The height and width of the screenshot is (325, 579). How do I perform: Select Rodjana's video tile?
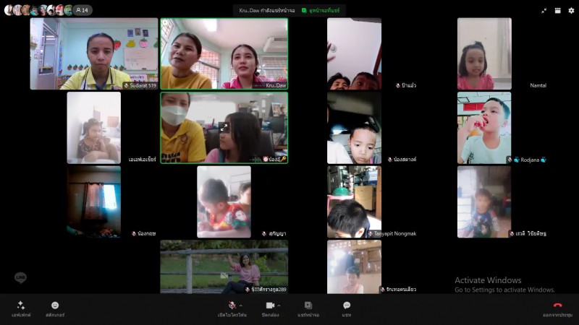pos(484,128)
